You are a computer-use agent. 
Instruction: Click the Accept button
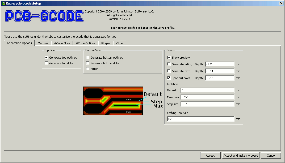click(x=210, y=156)
